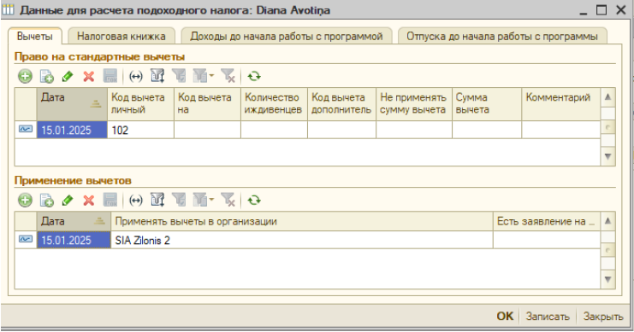Image resolution: width=634 pixels, height=332 pixels.
Task: Select the 15.01.2025 date cell in the Применение вычетов table
Action: point(74,240)
